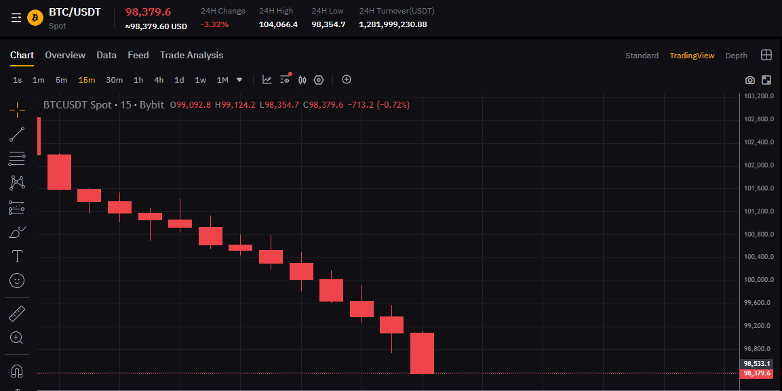Set timeframe to 1d

tap(179, 80)
